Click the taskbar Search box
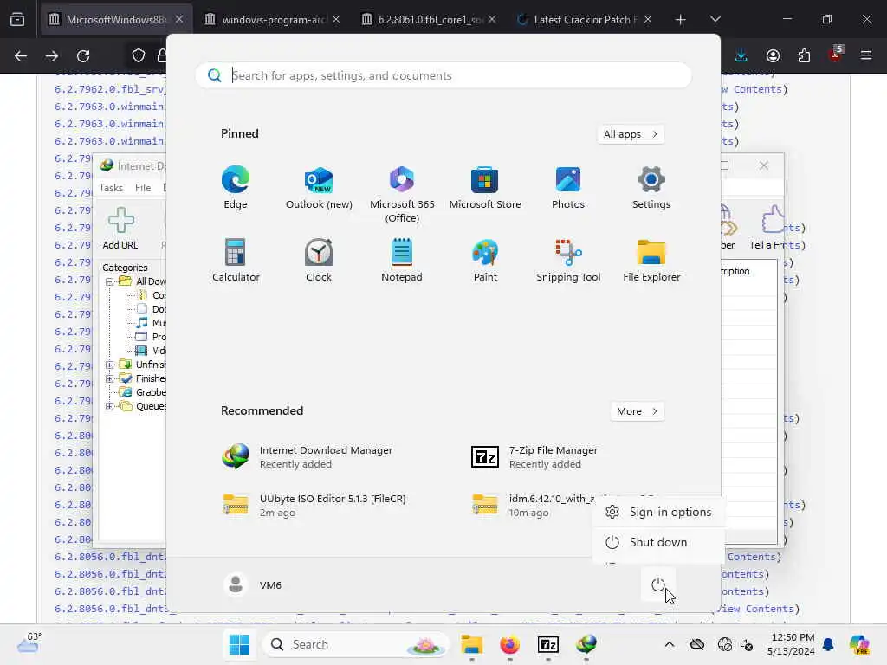 click(x=355, y=644)
